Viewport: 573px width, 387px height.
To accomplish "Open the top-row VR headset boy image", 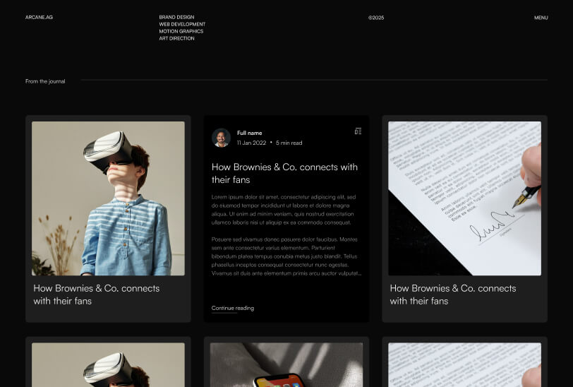I will [108, 198].
